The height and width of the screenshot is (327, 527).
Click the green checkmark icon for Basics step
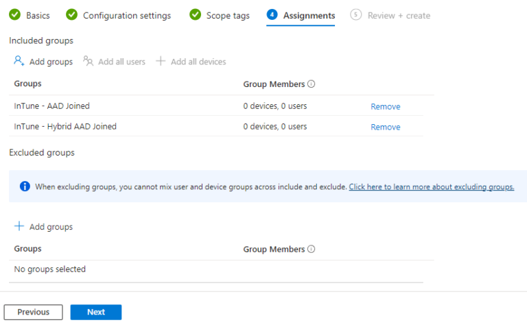(x=14, y=14)
